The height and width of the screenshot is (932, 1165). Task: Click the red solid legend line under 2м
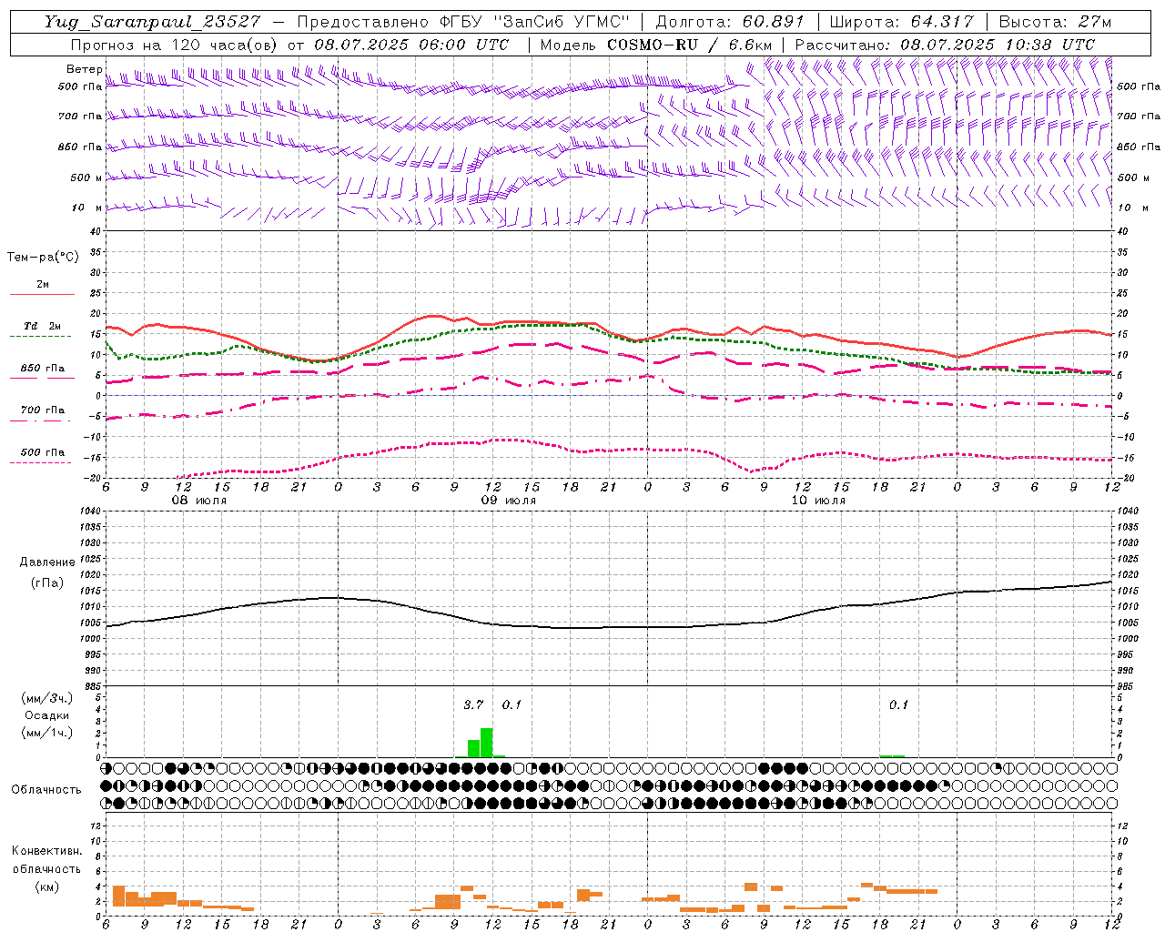point(42,295)
